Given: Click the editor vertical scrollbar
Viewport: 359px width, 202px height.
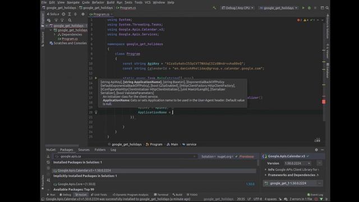Looking at the screenshot, I should tap(324, 71).
